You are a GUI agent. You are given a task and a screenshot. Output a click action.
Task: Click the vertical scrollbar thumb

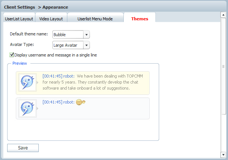223,66
